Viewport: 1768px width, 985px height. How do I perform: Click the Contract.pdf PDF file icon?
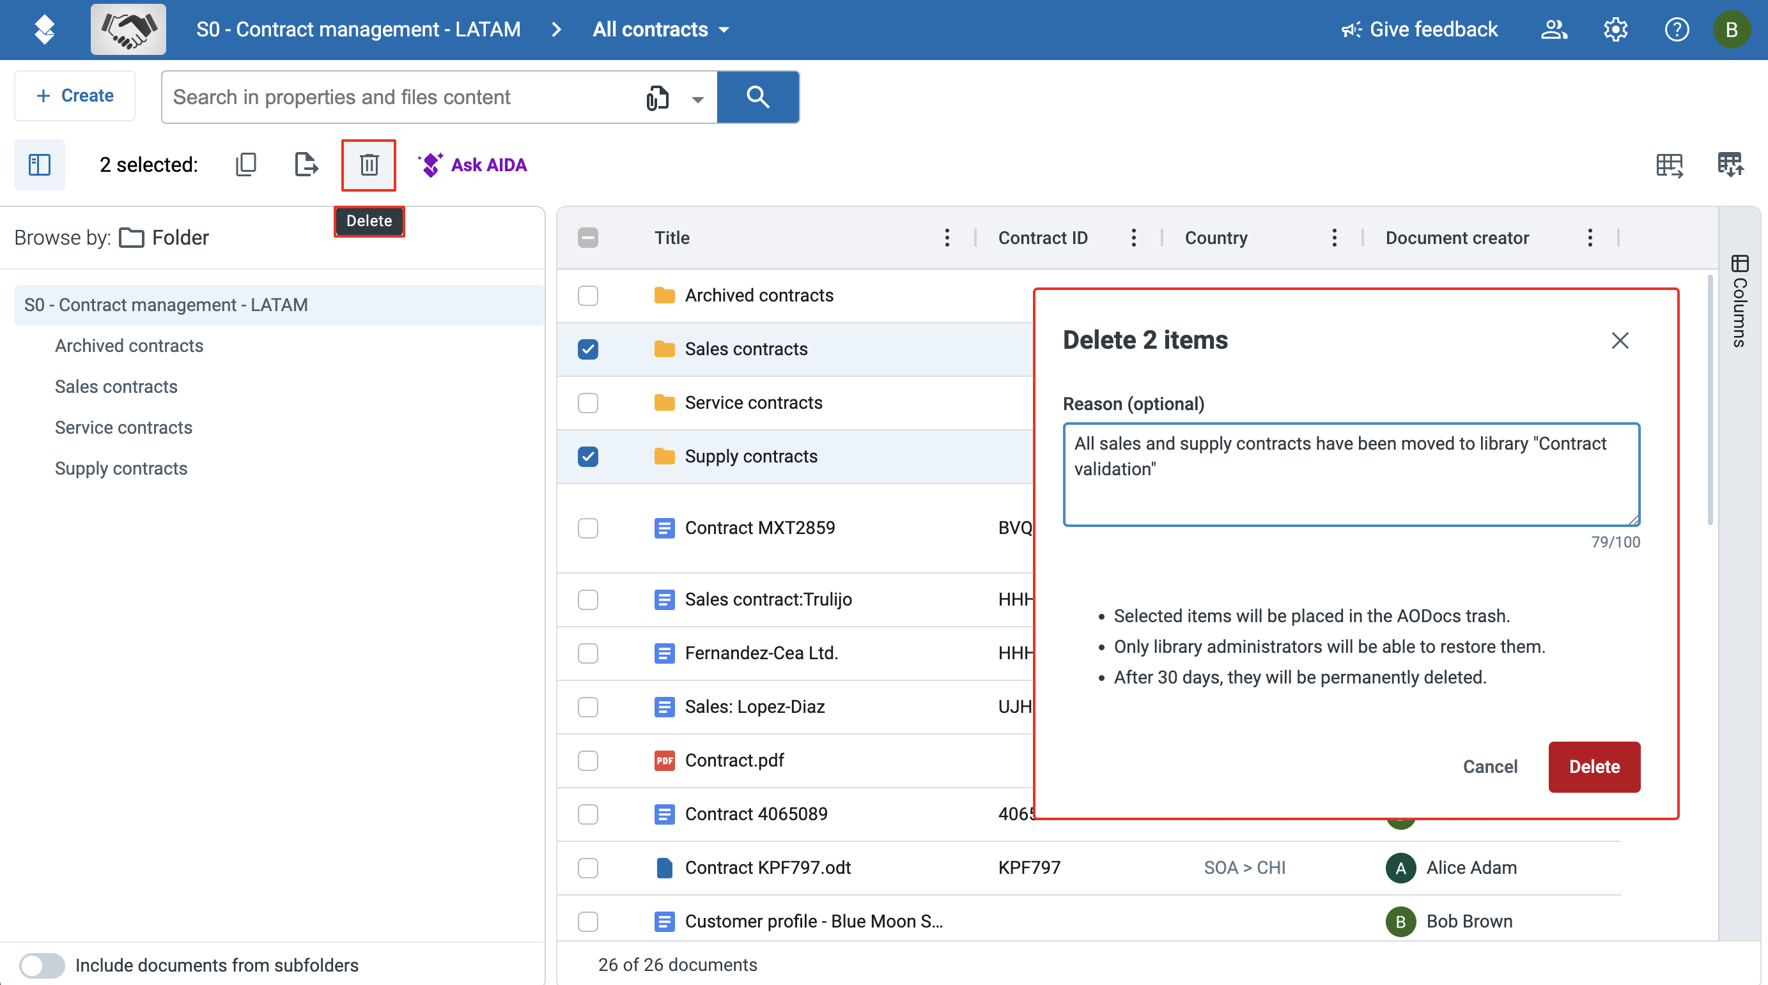coord(664,761)
